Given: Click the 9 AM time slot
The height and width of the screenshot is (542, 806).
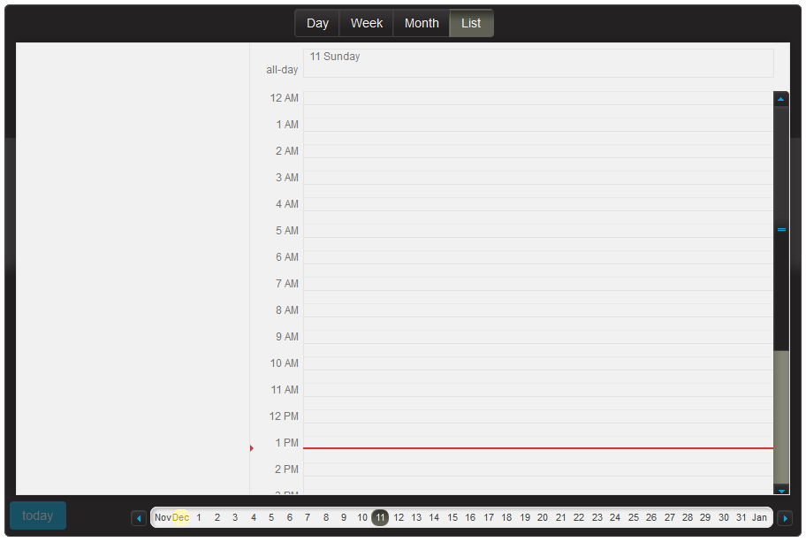Looking at the screenshot, I should pos(537,337).
